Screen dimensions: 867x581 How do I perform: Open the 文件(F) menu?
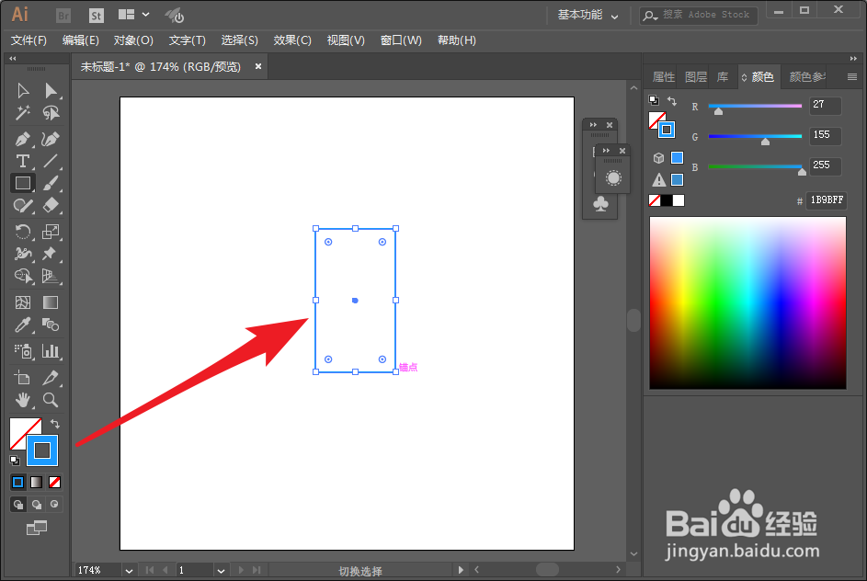click(x=29, y=40)
